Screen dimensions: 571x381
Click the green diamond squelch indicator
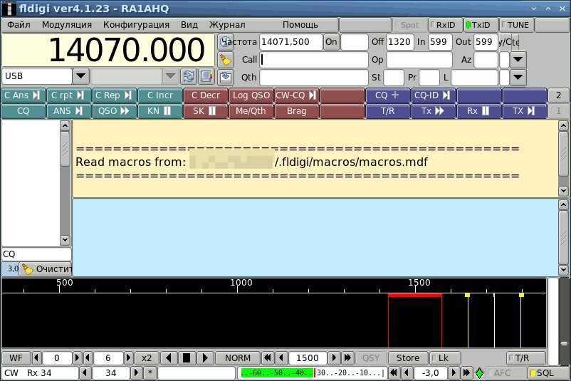479,373
